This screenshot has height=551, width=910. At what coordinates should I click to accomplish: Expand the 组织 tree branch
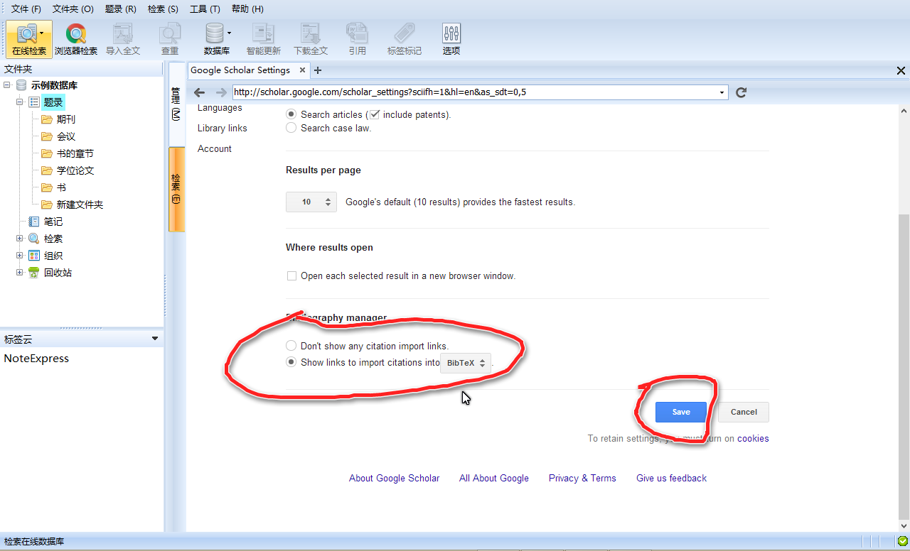[x=20, y=256]
